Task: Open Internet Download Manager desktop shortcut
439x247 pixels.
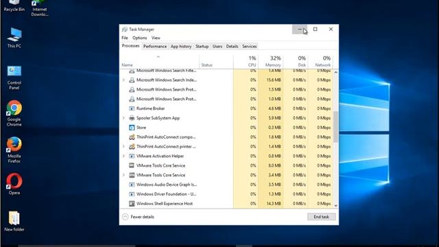Action: click(40, 8)
